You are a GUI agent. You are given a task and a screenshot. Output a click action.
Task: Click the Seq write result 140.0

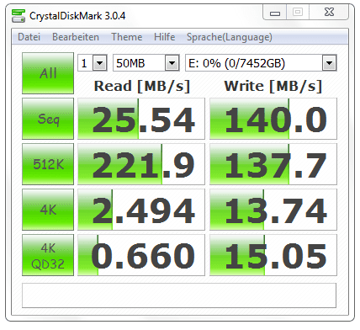(x=273, y=119)
